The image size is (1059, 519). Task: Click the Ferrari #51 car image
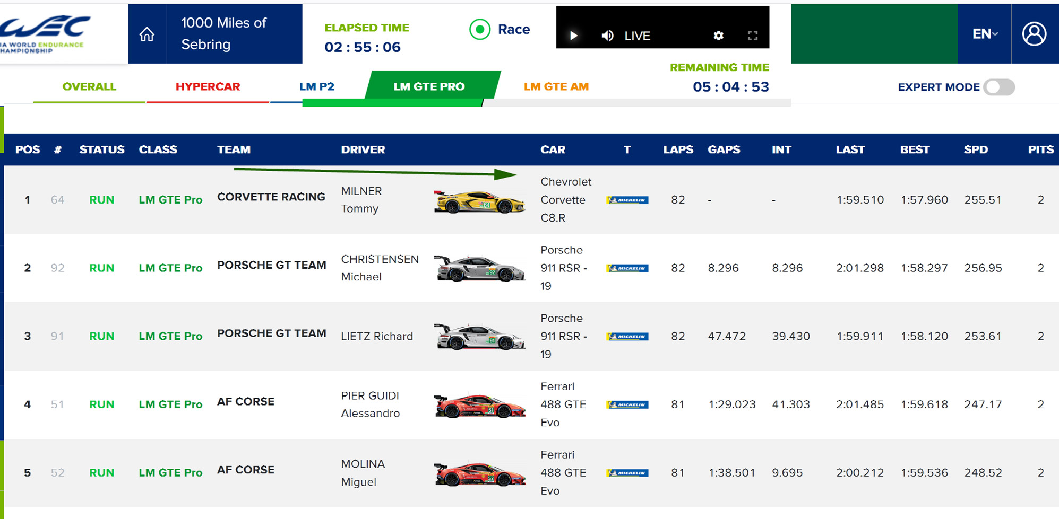click(x=479, y=406)
